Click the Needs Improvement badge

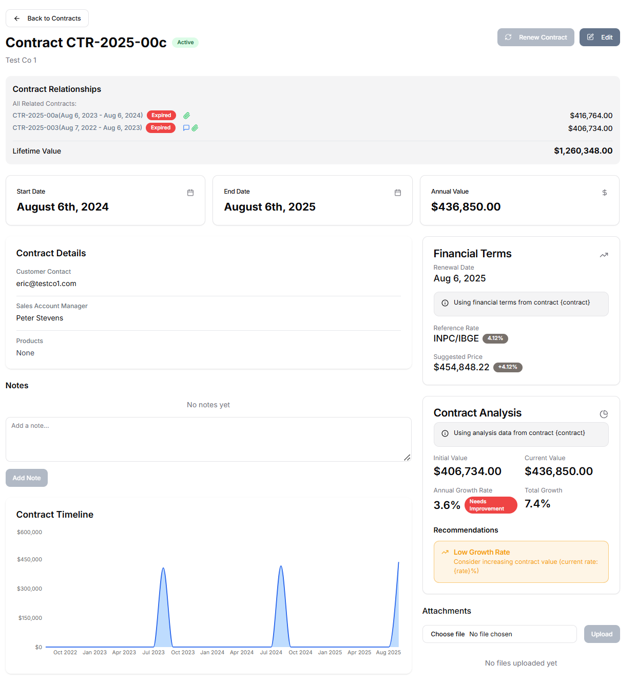pyautogui.click(x=491, y=505)
